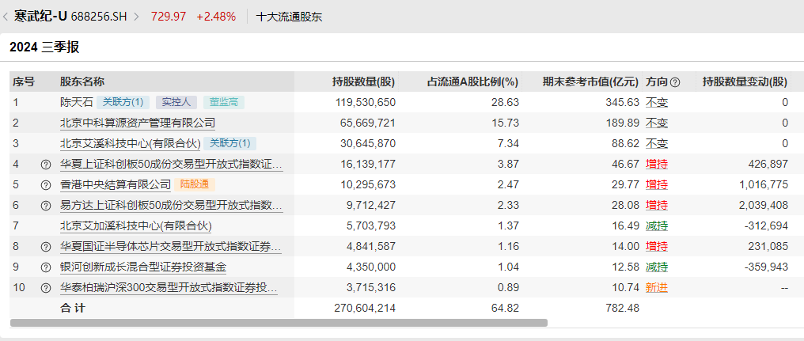The height and width of the screenshot is (341, 804).
Task: Open 关联方(1) tag next to 陈天石
Action: [123, 102]
